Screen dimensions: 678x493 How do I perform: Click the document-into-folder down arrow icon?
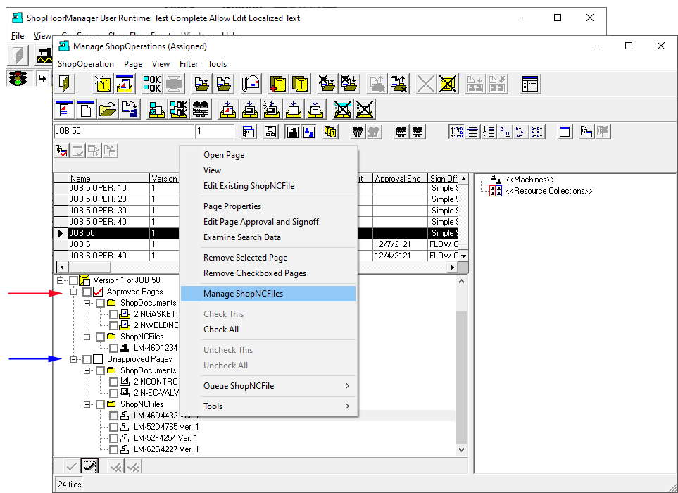pos(201,84)
